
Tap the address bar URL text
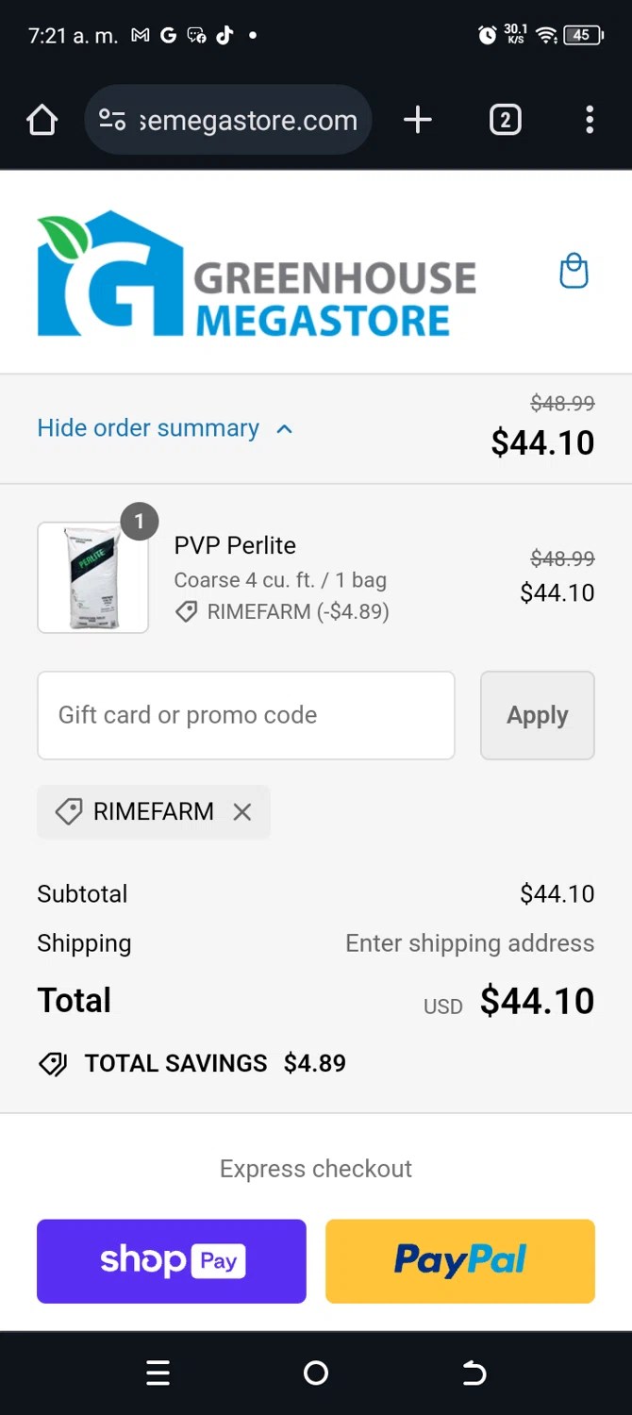248,121
